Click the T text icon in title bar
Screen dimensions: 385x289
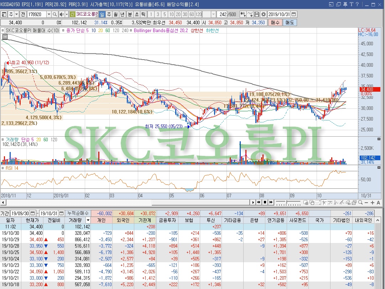[x=352, y=4]
